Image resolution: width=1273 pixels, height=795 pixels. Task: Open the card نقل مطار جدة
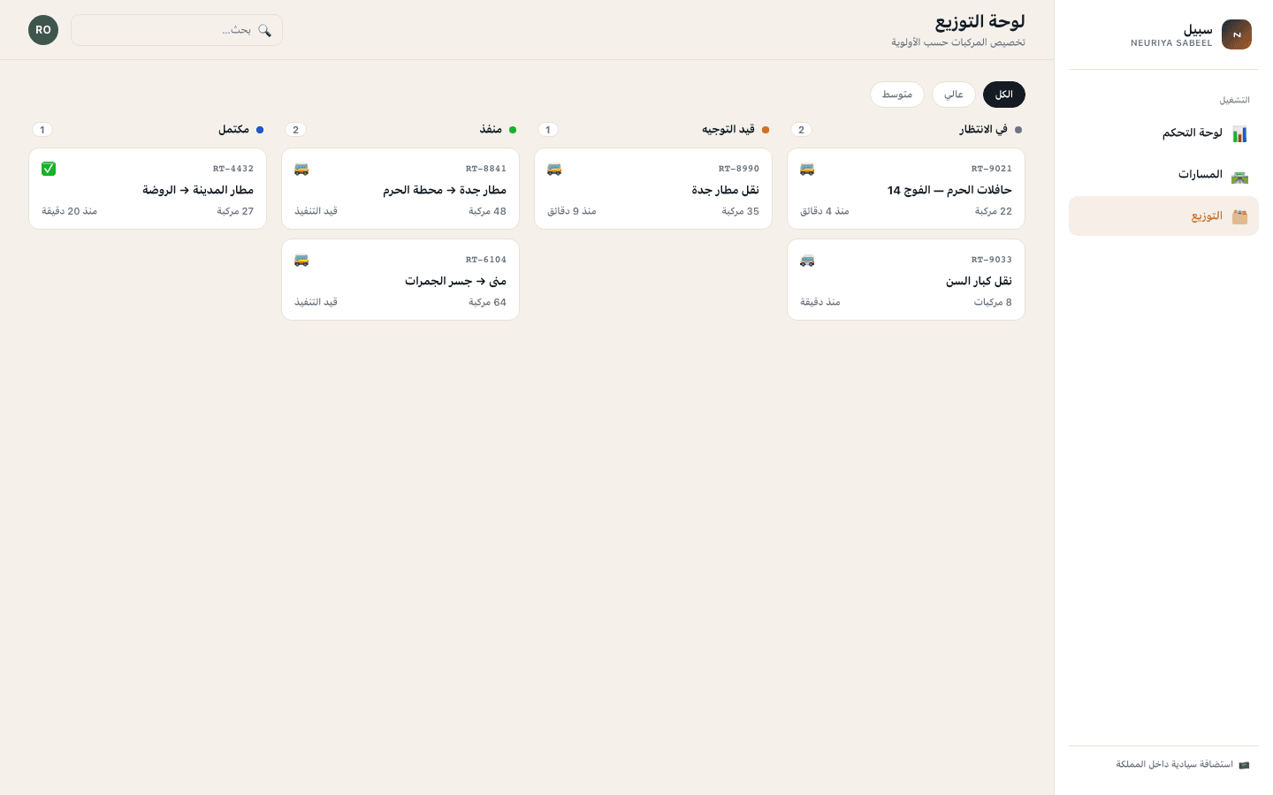653,189
